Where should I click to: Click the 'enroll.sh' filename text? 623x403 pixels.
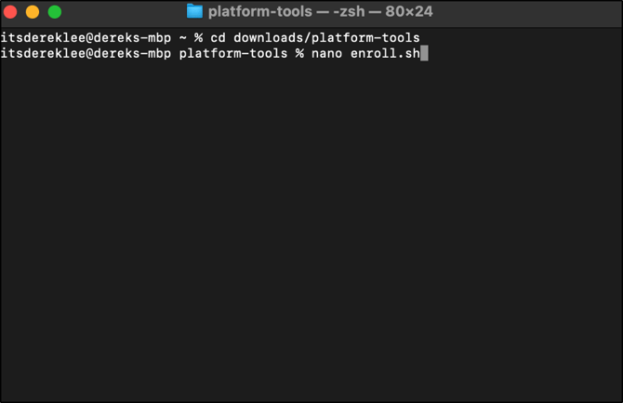click(385, 53)
